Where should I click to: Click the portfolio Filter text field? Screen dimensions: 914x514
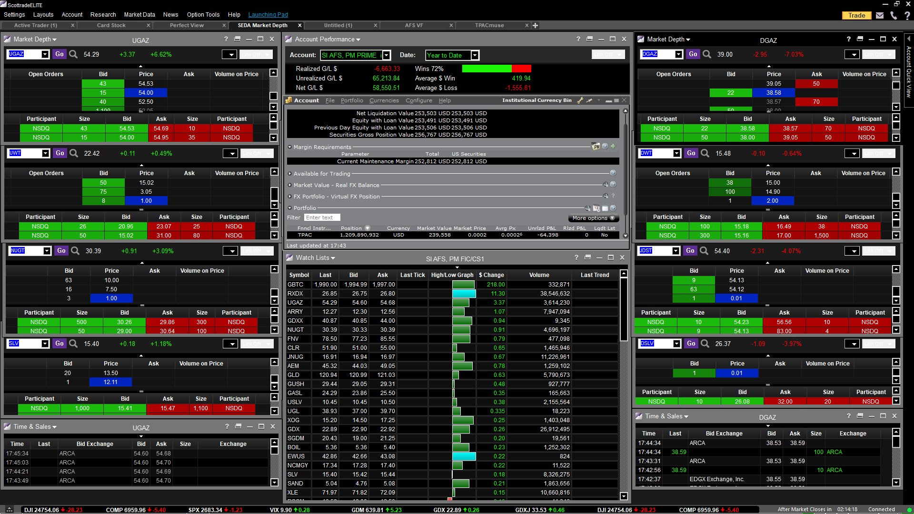pyautogui.click(x=322, y=217)
